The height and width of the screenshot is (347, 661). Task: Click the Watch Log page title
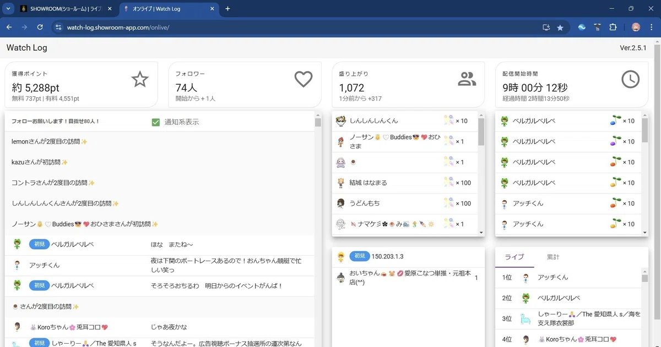point(26,48)
